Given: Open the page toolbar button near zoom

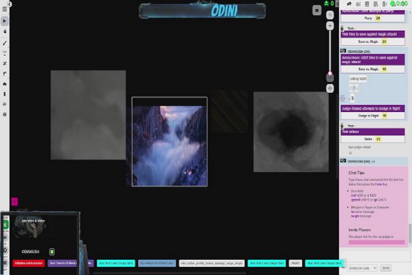Looking at the screenshot, I should tap(317, 10).
